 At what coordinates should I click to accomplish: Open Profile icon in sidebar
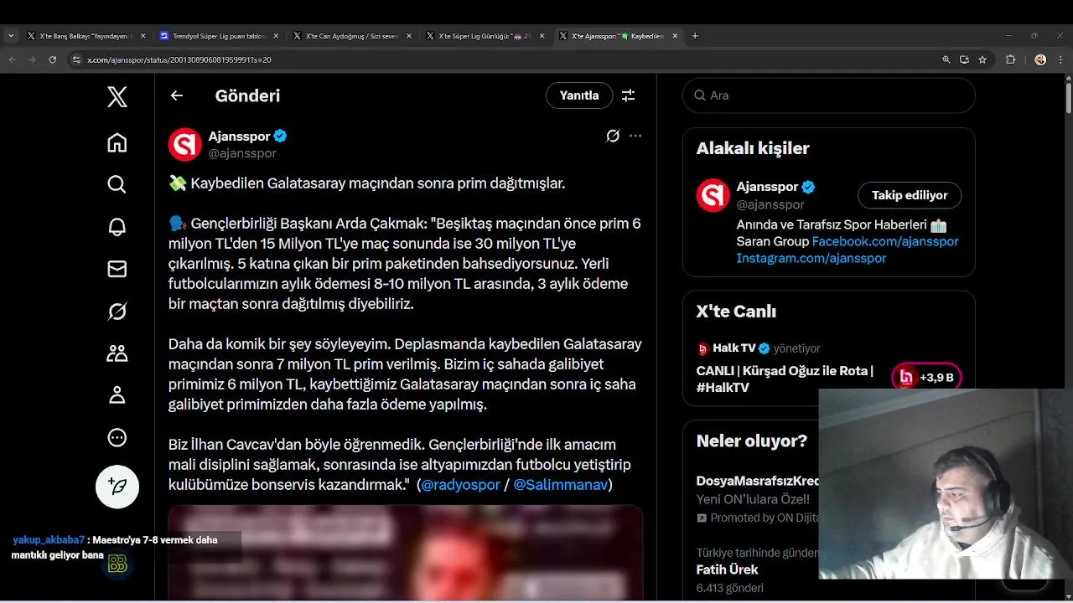117,395
